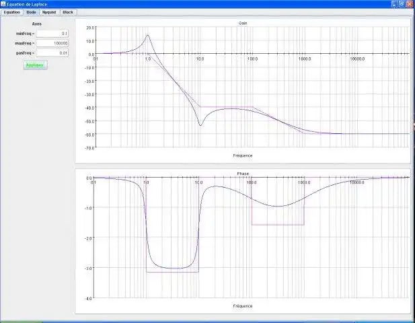Maximize the Equation de Laplace window
The height and width of the screenshot is (323, 415).
tap(402, 4)
